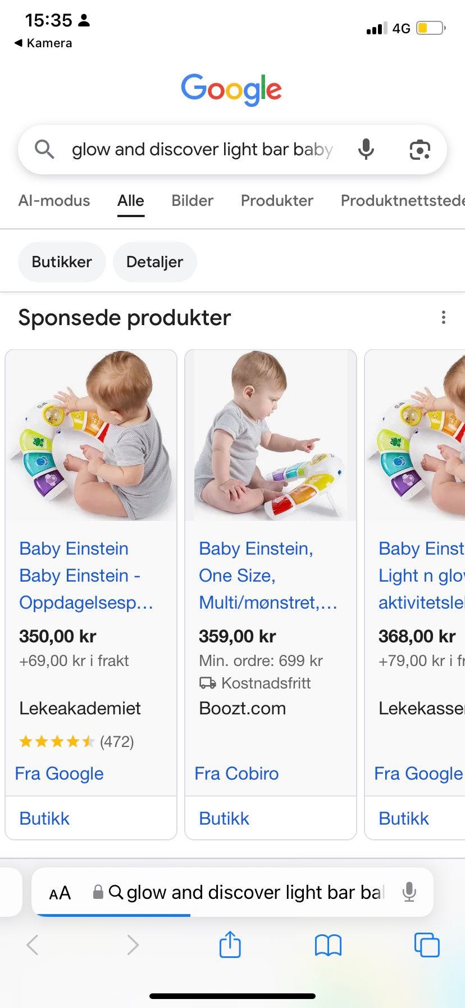Tap the Google search query field

pyautogui.click(x=202, y=150)
